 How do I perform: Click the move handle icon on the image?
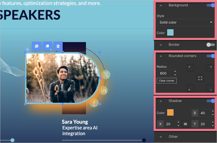27,49
